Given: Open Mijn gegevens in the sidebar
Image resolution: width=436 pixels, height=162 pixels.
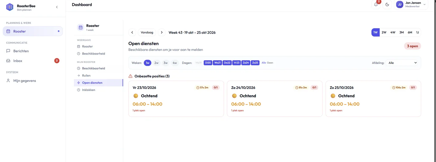Looking at the screenshot, I should point(33,81).
